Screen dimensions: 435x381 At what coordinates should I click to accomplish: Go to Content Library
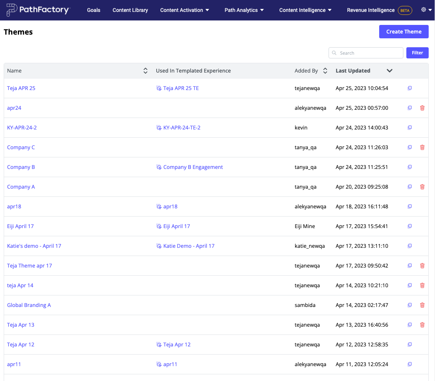pos(130,10)
